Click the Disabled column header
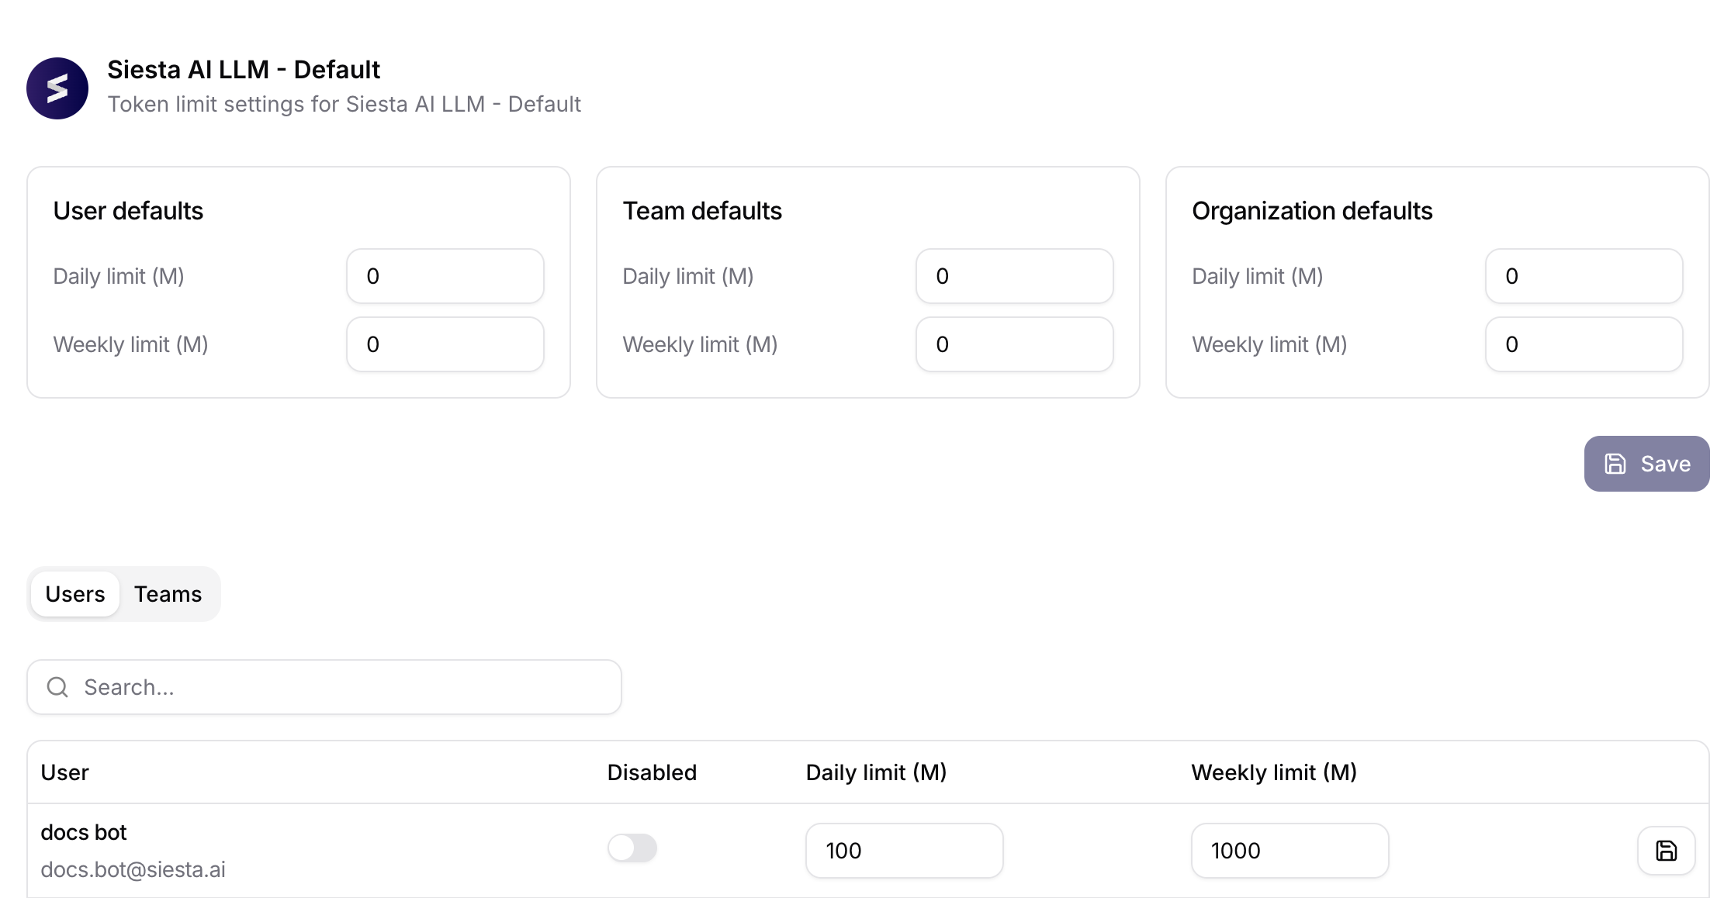This screenshot has width=1724, height=898. [x=652, y=772]
